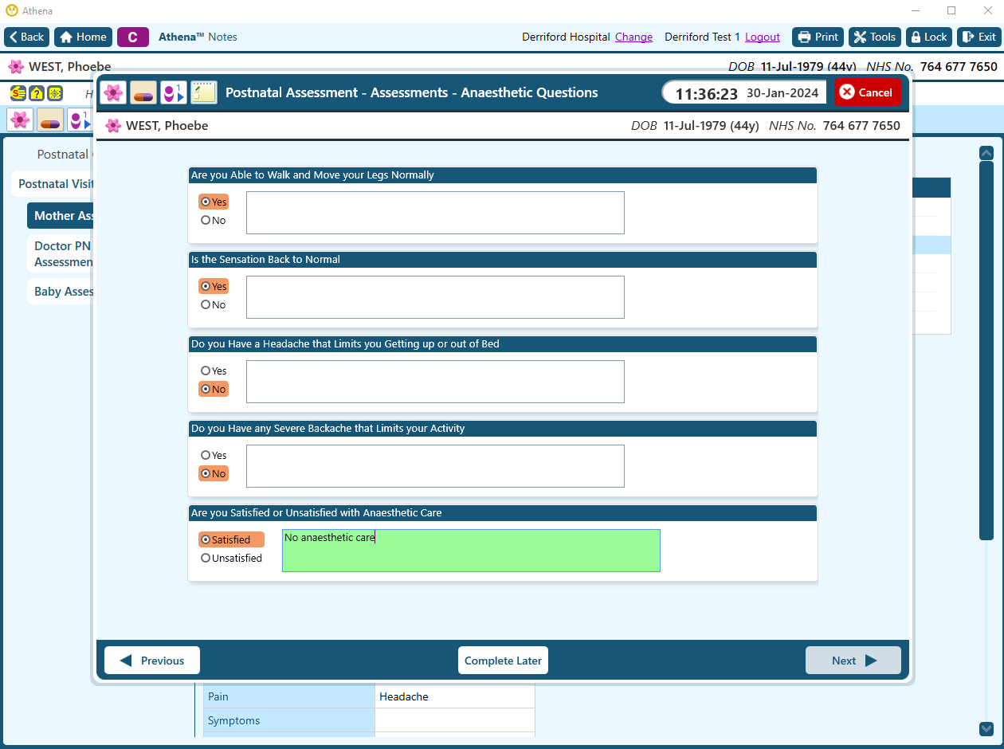This screenshot has height=749, width=1004.
Task: Click the Print button
Action: (818, 37)
